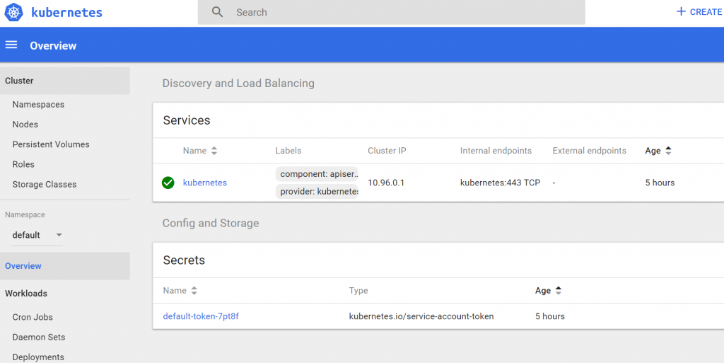
Task: Sort Services by Age arrows
Action: (x=668, y=151)
